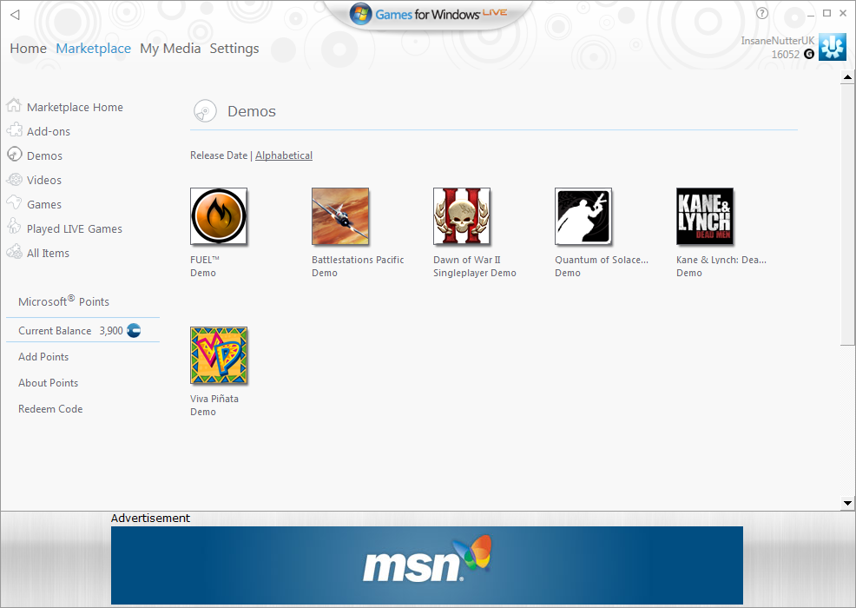The width and height of the screenshot is (856, 608).
Task: Switch to the My Media tab
Action: coord(170,48)
